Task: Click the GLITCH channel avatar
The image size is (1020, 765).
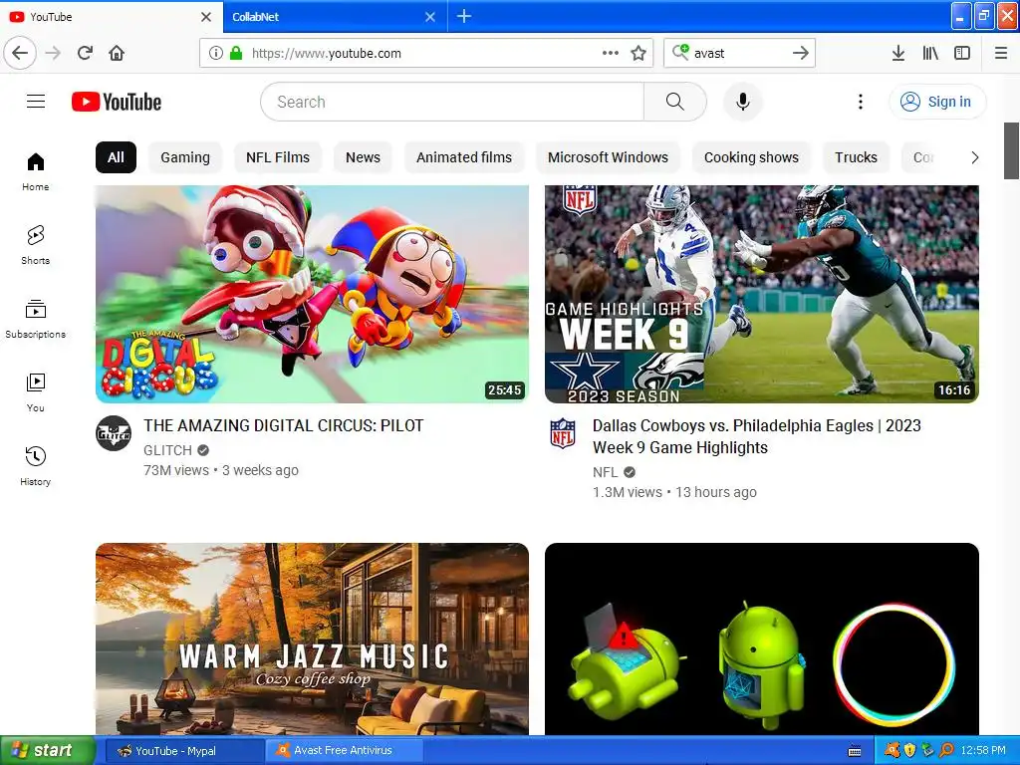Action: (x=114, y=433)
